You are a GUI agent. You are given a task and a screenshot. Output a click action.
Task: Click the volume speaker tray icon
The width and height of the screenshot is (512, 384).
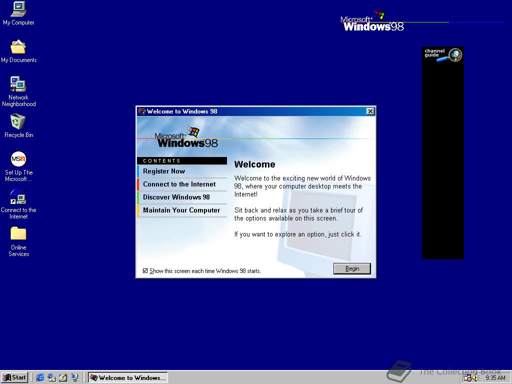pos(475,378)
